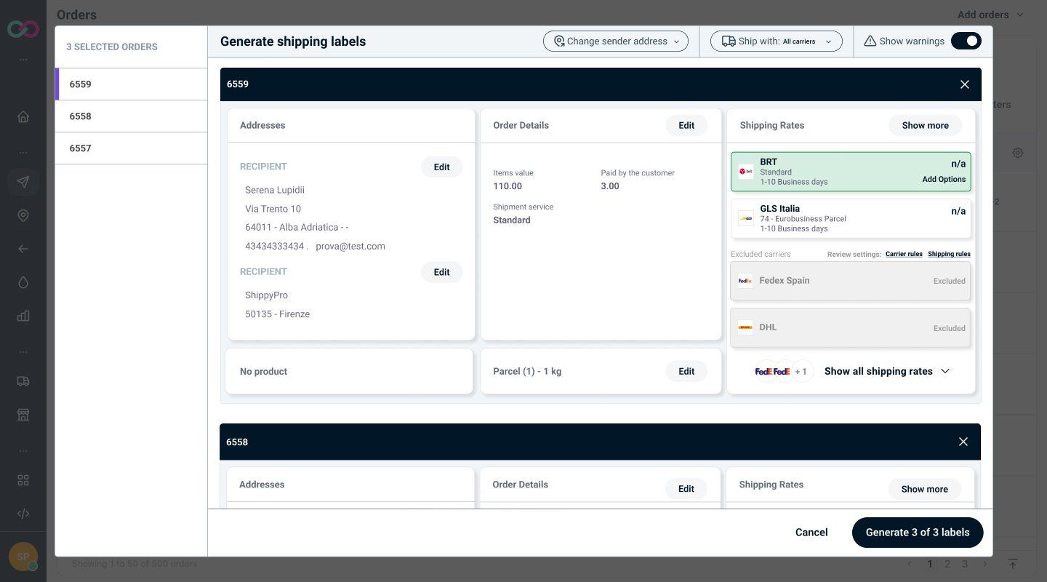Open the Change sender address dropdown
The height and width of the screenshot is (582, 1047).
tap(616, 41)
